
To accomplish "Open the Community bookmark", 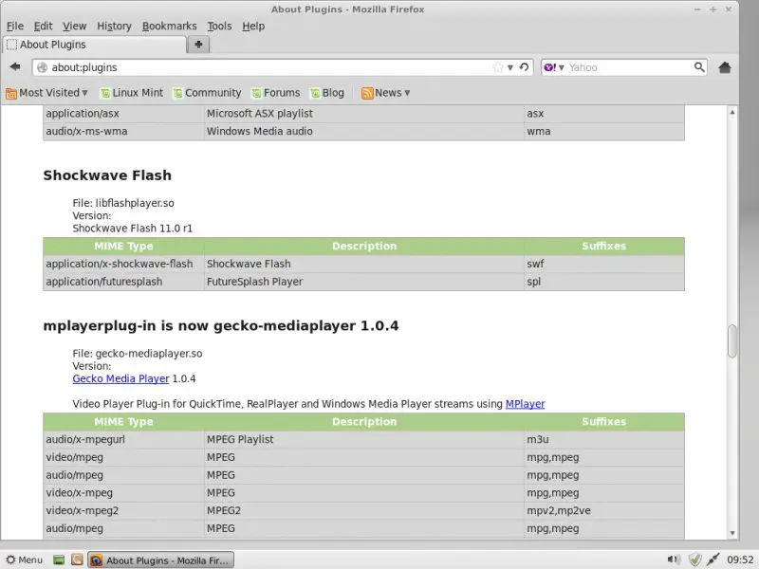I will pos(207,92).
